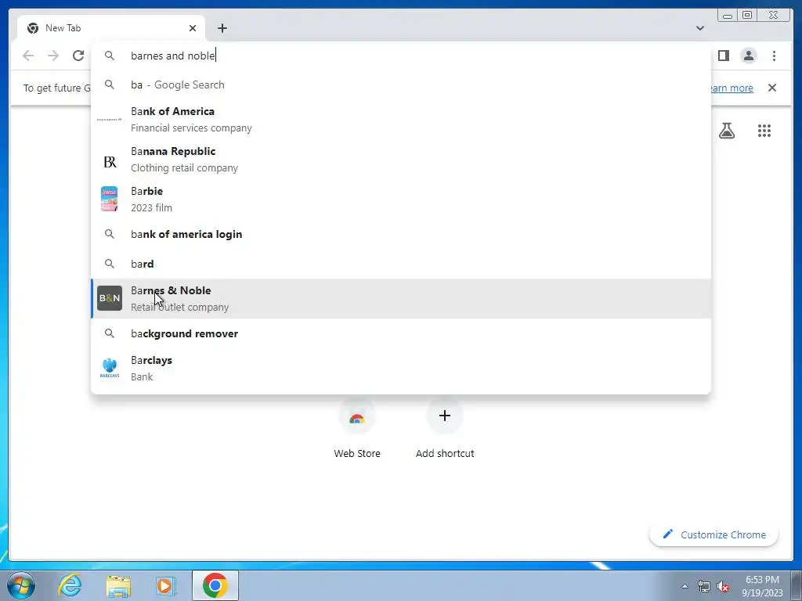The height and width of the screenshot is (601, 802).
Task: Click the muted volume tray icon
Action: coord(723,586)
